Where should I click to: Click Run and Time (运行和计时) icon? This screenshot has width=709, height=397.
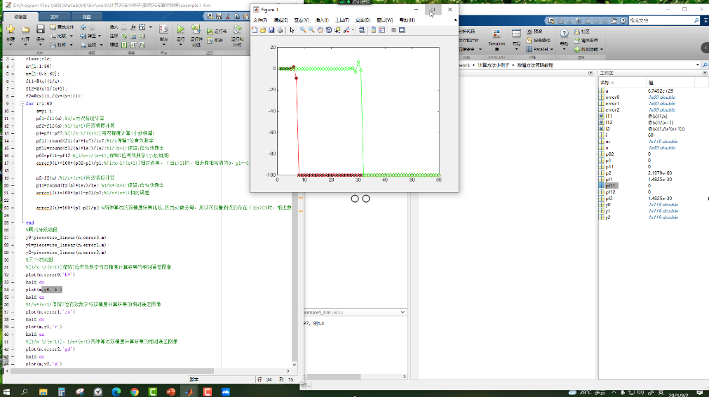238,29
